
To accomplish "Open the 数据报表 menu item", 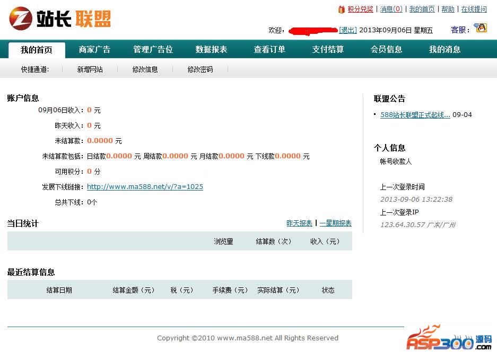I will (x=211, y=49).
